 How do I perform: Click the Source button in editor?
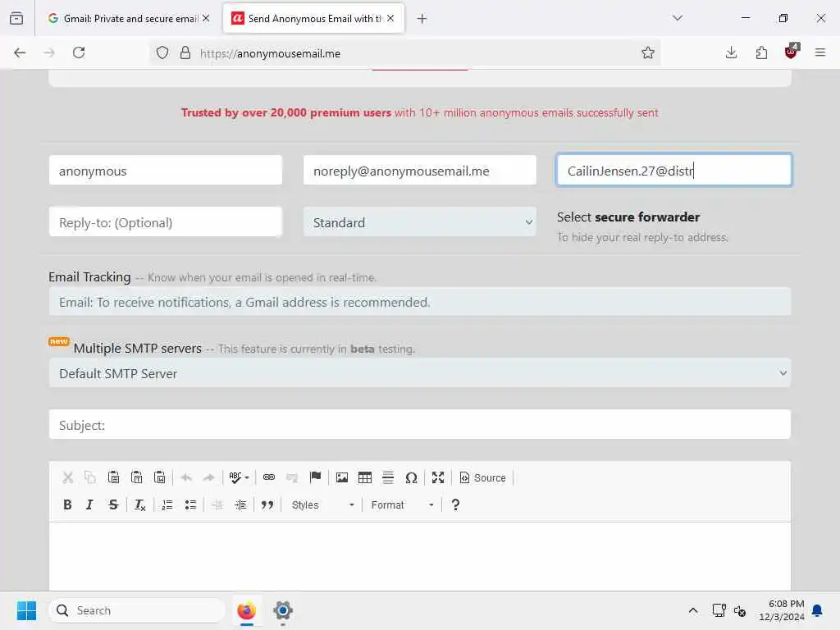[482, 477]
